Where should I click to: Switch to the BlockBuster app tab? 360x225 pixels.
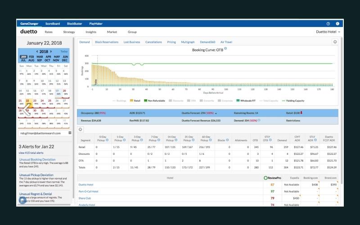74,24
